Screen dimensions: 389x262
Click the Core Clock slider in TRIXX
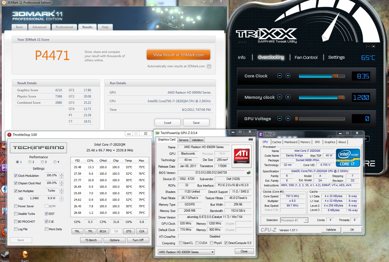322,76
